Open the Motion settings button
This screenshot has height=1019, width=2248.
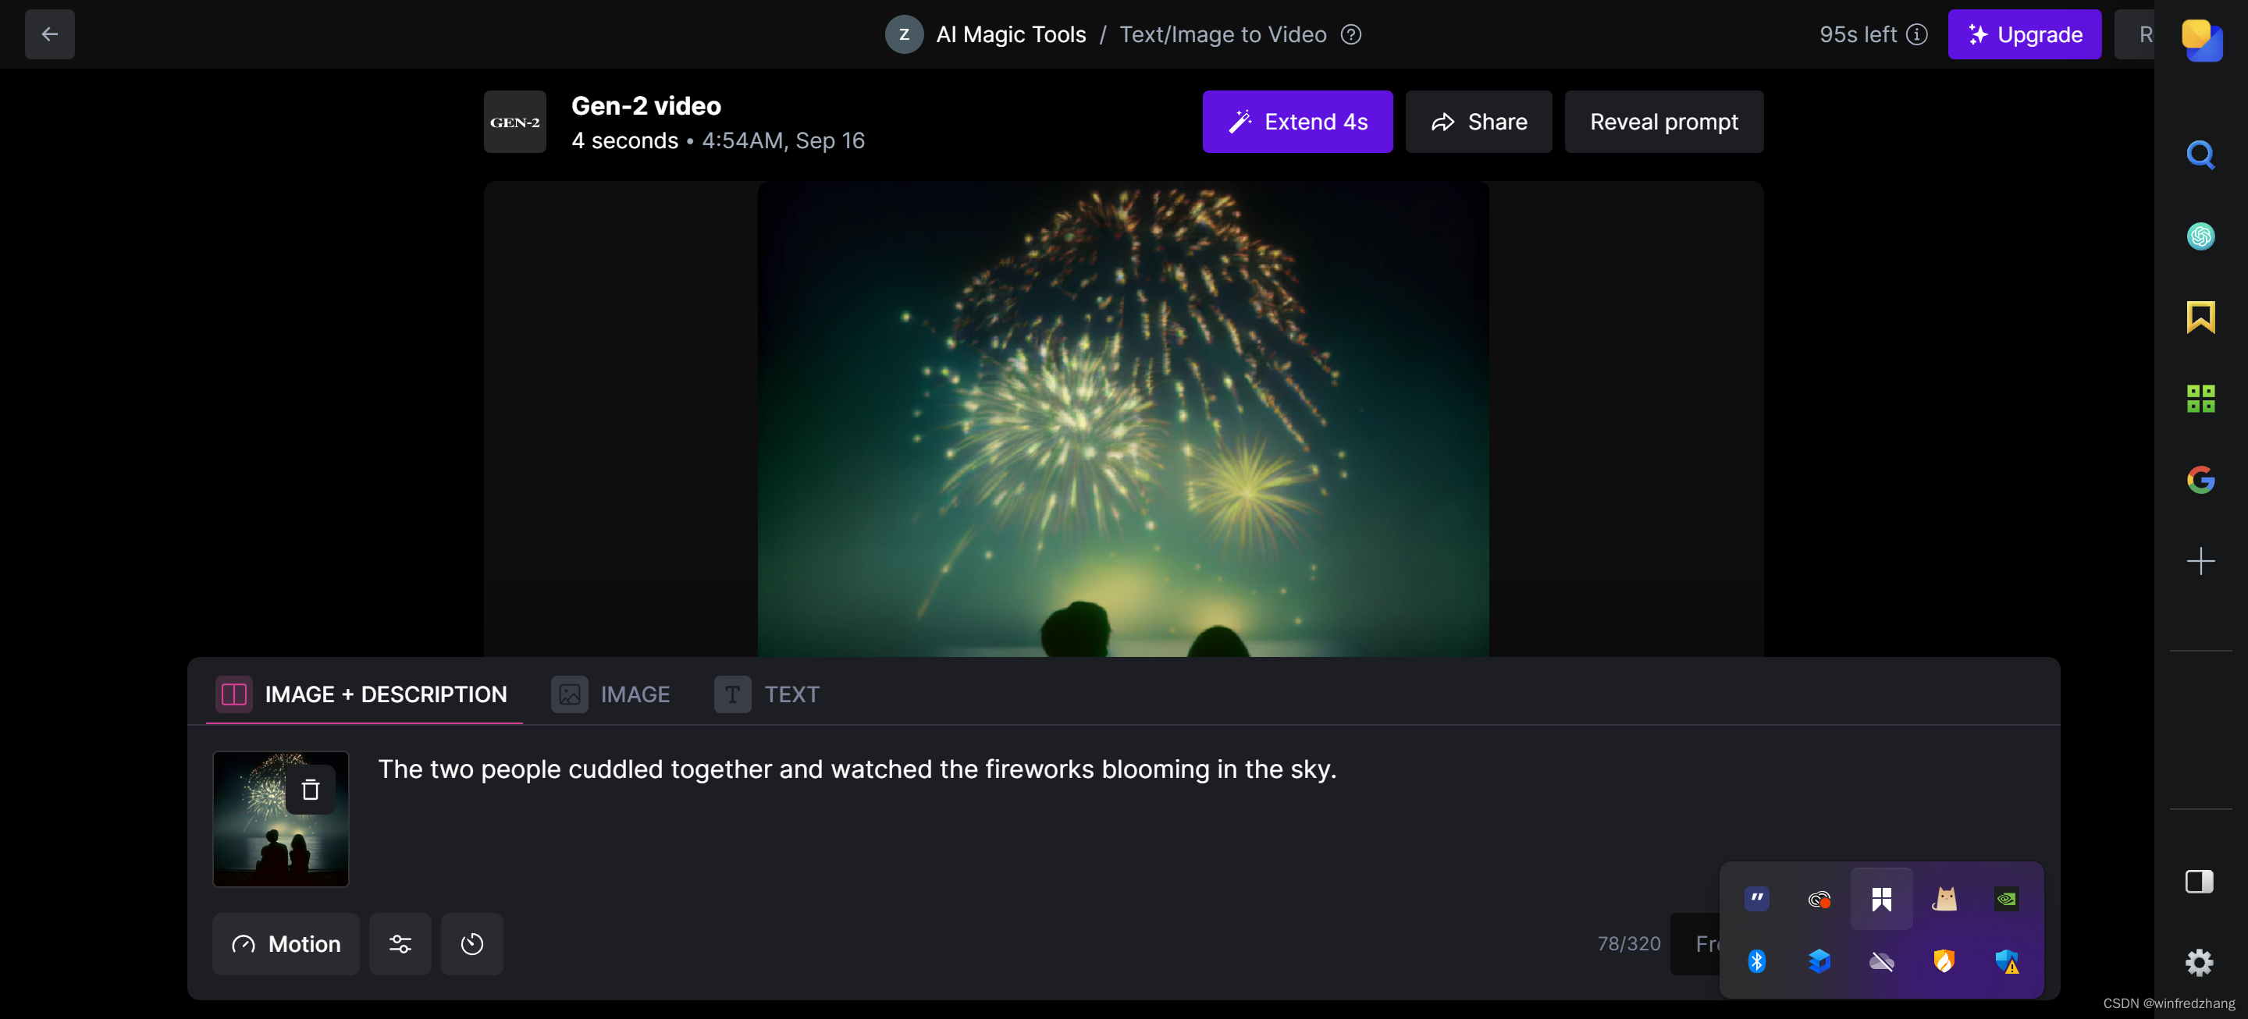(286, 944)
